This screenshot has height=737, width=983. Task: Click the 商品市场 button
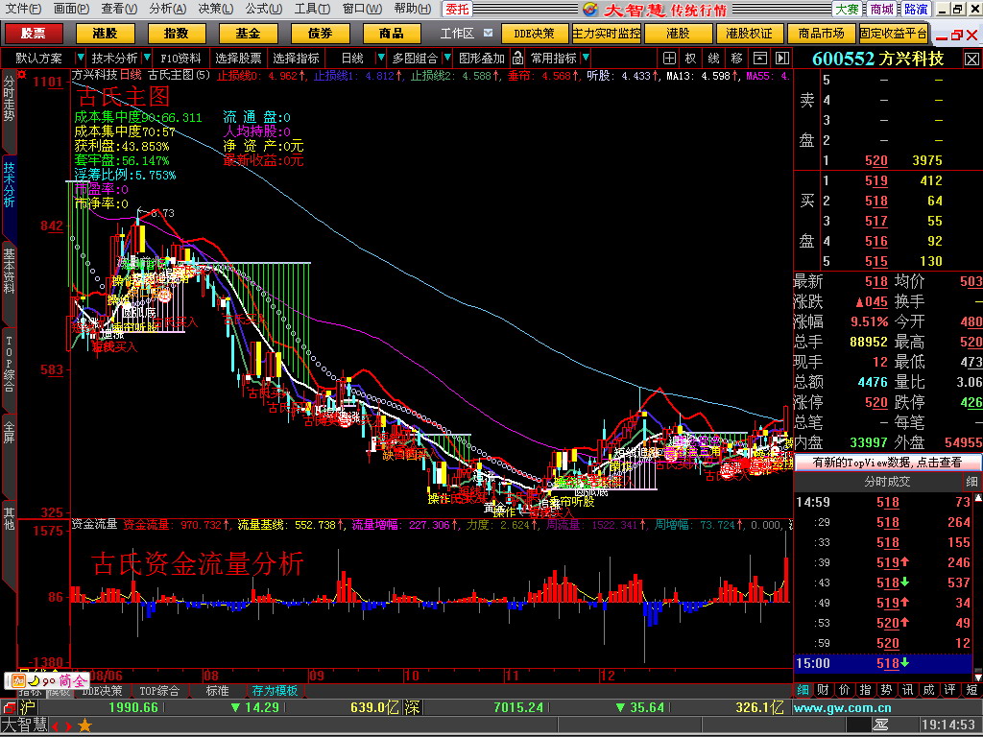pos(822,34)
